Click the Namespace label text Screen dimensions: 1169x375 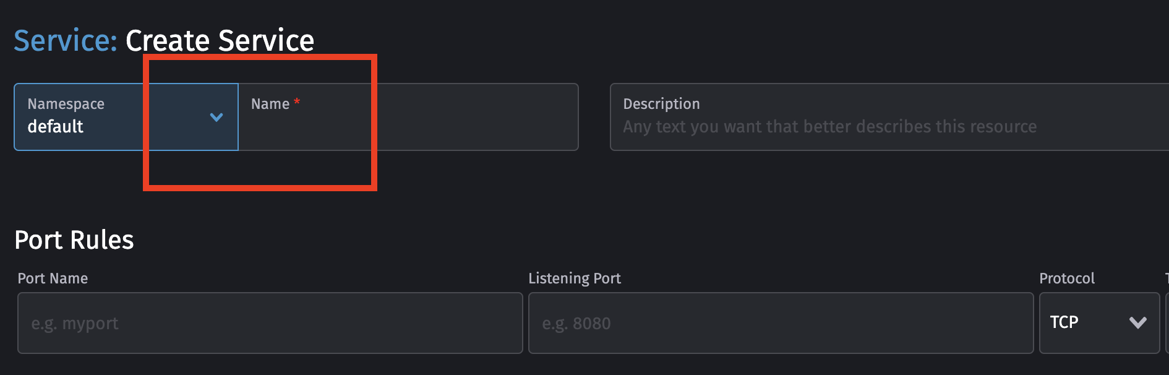click(66, 103)
